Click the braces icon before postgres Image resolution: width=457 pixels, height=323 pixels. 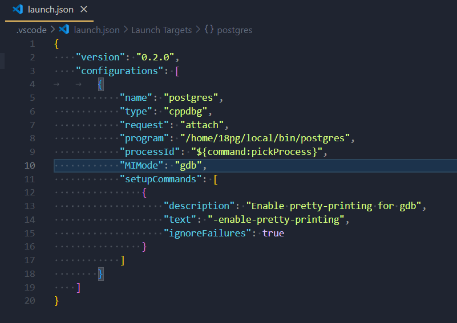(x=209, y=30)
